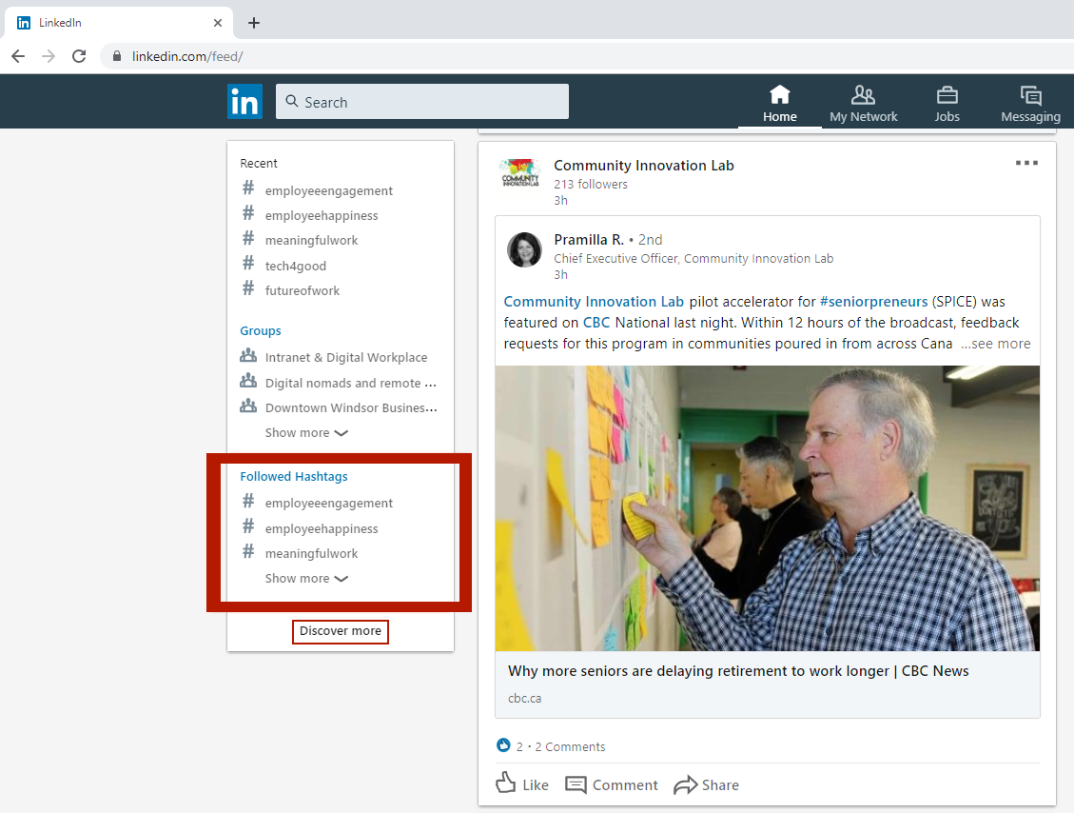This screenshot has width=1074, height=813.
Task: Click the Discover more button
Action: [341, 631]
